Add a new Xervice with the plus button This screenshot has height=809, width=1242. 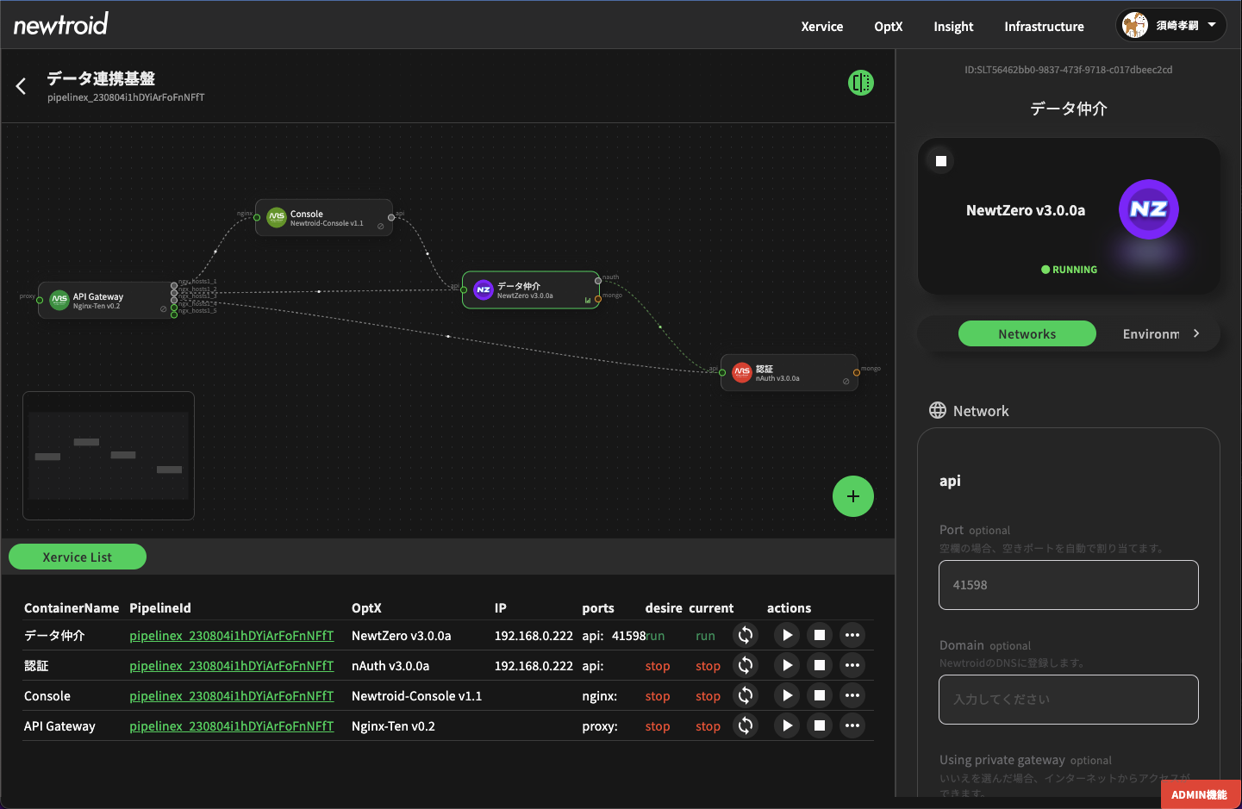[853, 496]
